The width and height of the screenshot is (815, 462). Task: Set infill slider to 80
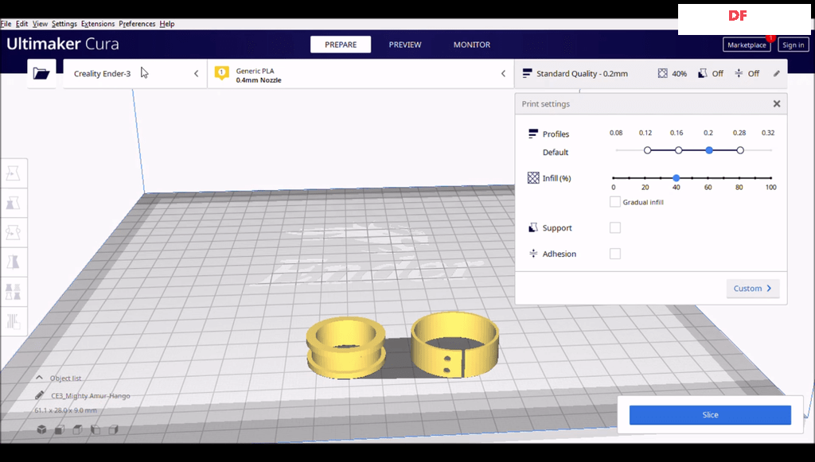(x=739, y=178)
